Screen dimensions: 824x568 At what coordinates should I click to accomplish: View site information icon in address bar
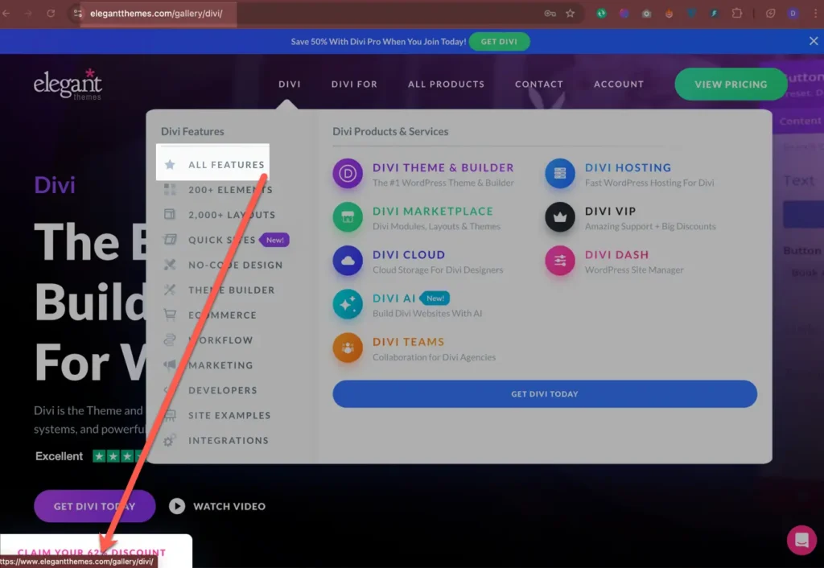click(x=78, y=13)
